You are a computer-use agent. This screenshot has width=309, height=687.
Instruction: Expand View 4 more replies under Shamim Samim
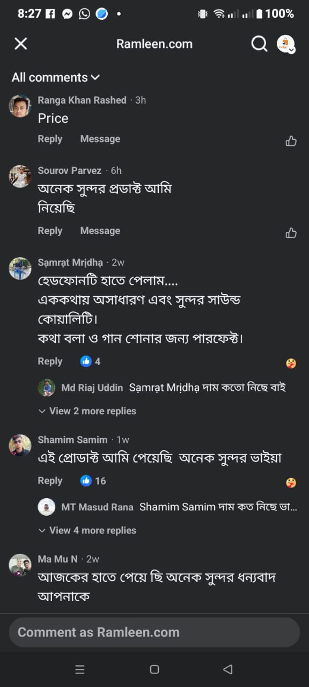click(87, 530)
